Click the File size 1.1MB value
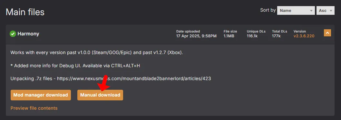The image size is (341, 120). (229, 36)
